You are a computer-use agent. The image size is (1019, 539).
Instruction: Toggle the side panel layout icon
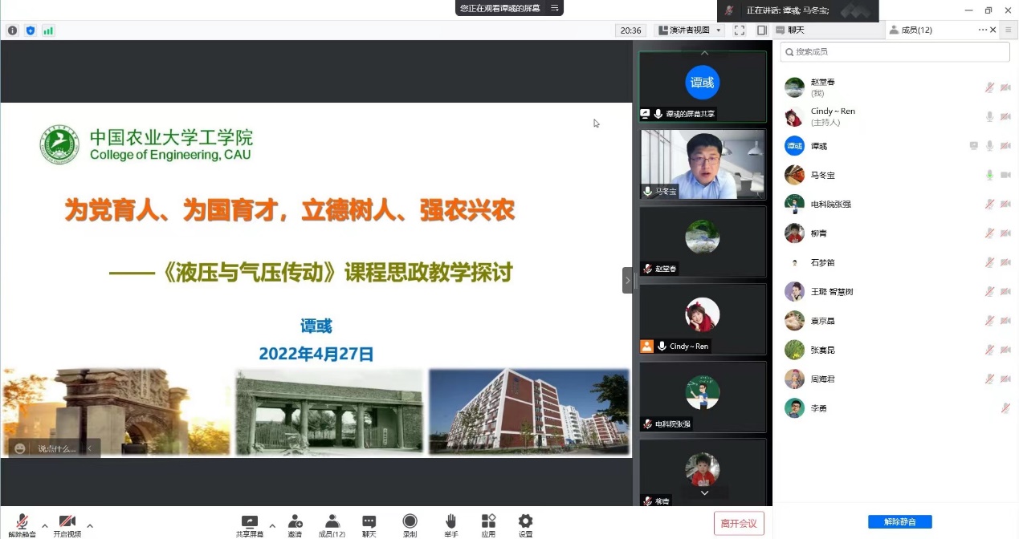click(762, 30)
